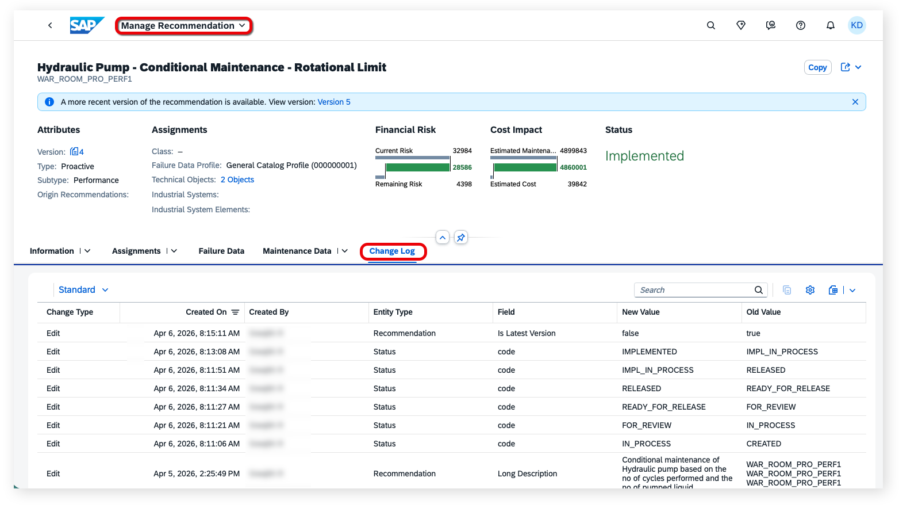Viewport: 899px width, 508px height.
Task: Expand the Information tab dropdown arrow
Action: coord(87,251)
